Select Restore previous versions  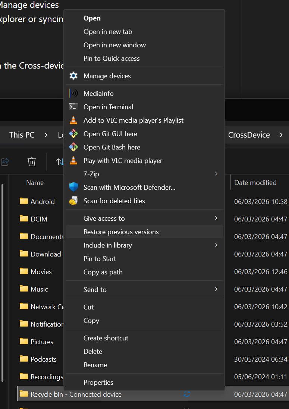tap(144, 232)
